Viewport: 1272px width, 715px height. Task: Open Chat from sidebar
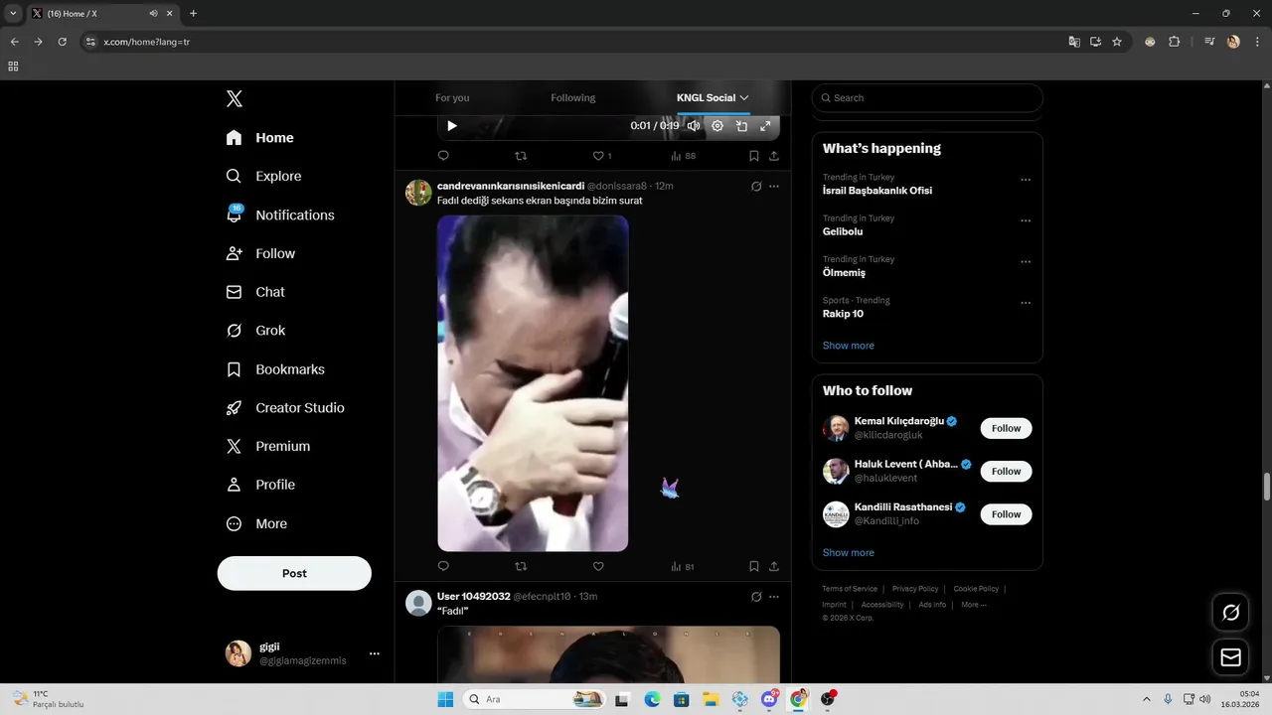coord(255,292)
